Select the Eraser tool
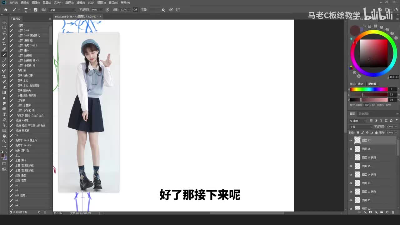Screen dimensions: 400x225 point(4,87)
